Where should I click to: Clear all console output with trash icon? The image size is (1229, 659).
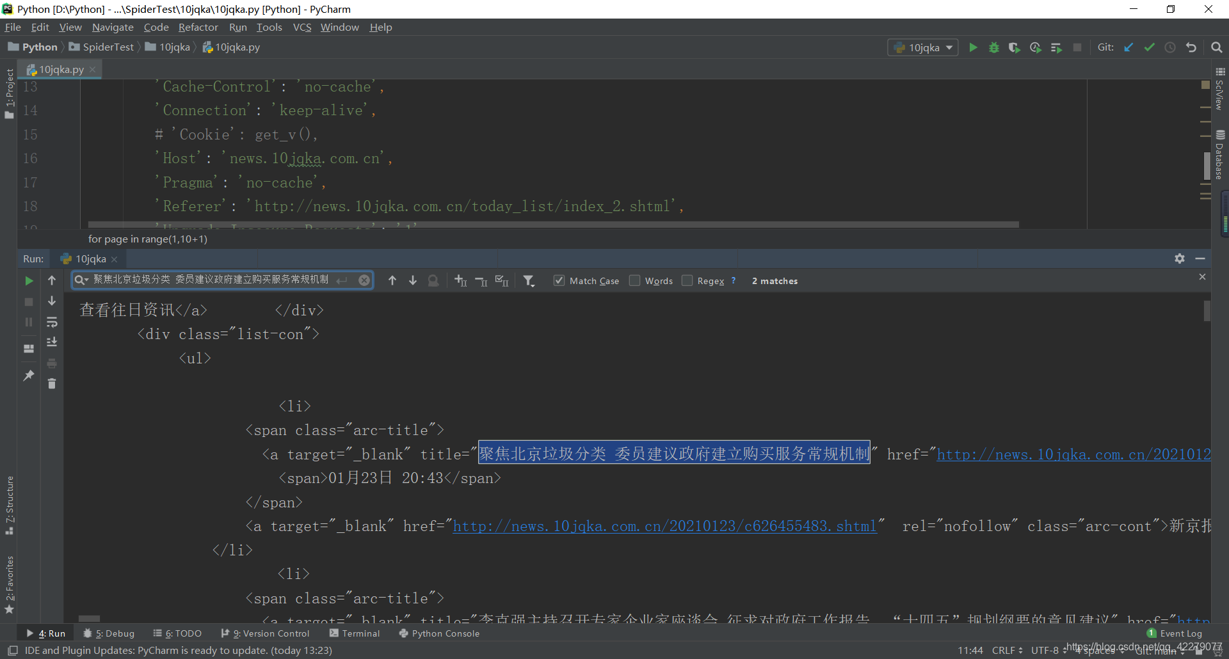[x=52, y=383]
